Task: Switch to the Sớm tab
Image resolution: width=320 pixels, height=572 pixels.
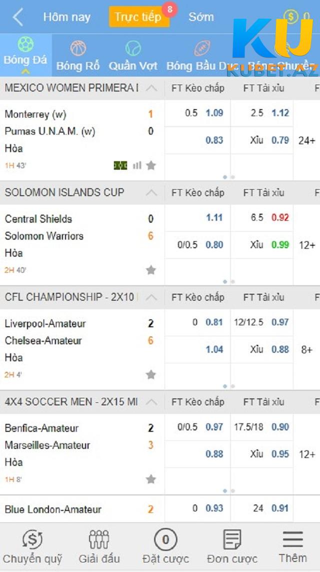Action: click(x=201, y=17)
